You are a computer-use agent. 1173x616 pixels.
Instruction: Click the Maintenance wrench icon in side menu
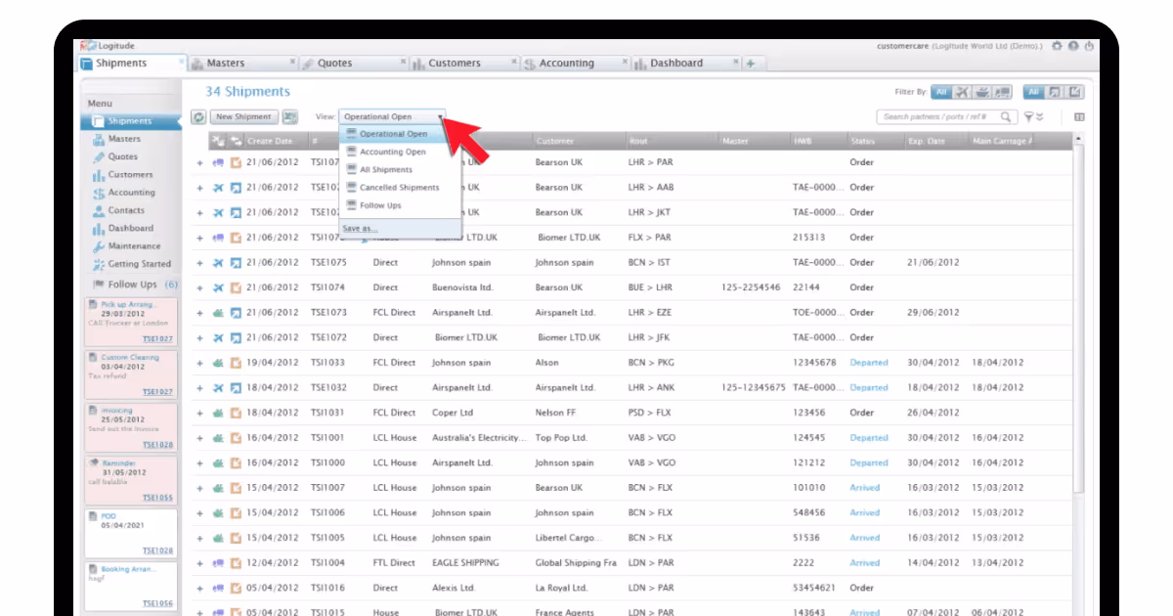pos(99,246)
